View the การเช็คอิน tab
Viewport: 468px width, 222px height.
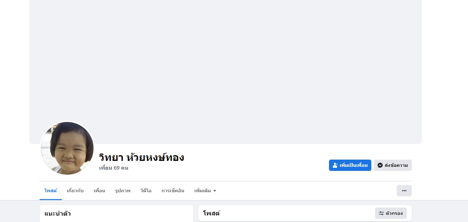pos(173,191)
